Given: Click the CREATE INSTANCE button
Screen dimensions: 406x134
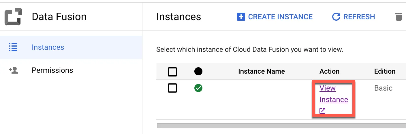Looking at the screenshot, I should pyautogui.click(x=275, y=17).
